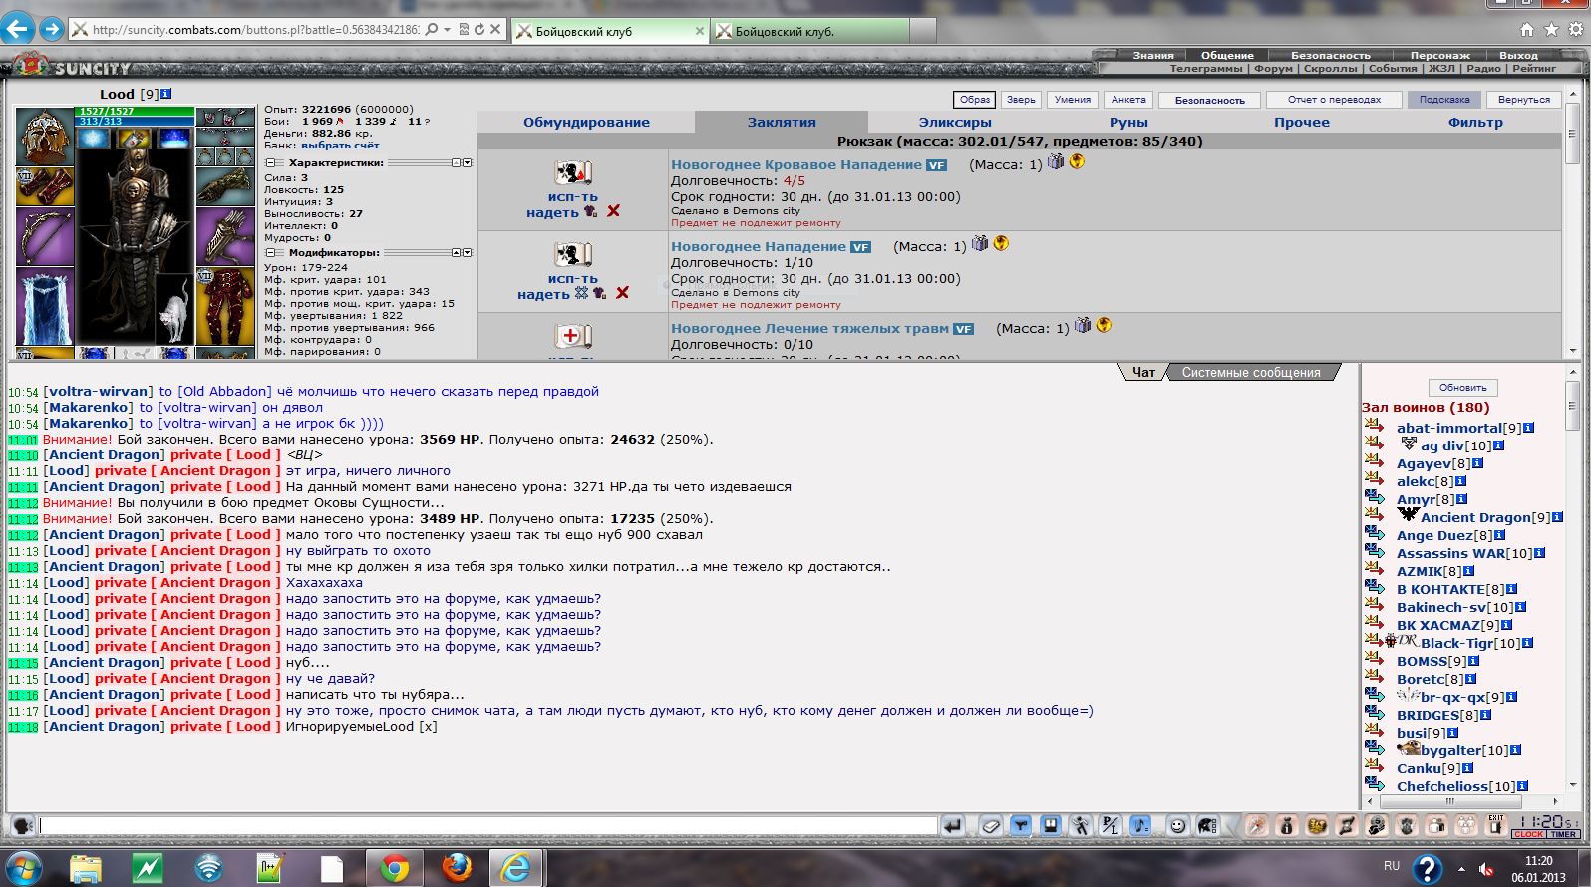
Task: Click the gold coin icon on Кровавое Нападение
Action: [x=1077, y=161]
